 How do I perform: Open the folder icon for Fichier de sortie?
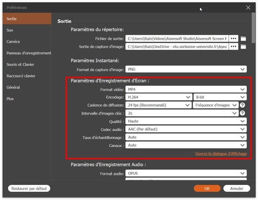[x=243, y=39]
